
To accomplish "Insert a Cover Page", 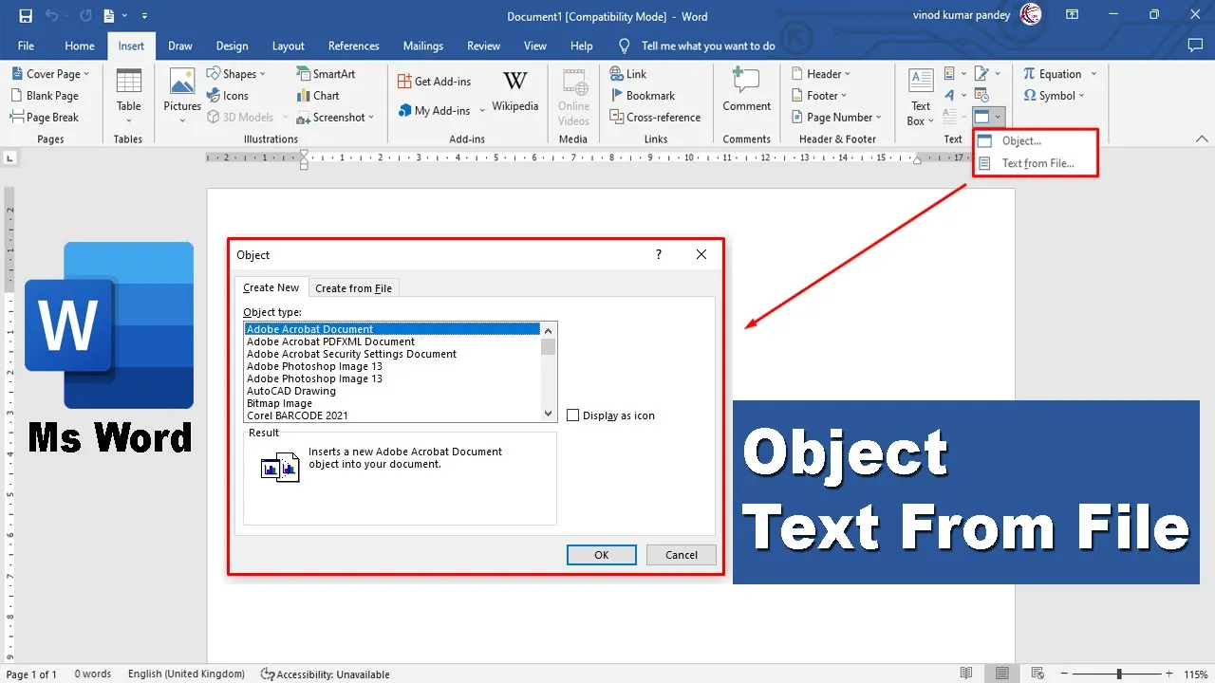I will tap(50, 74).
